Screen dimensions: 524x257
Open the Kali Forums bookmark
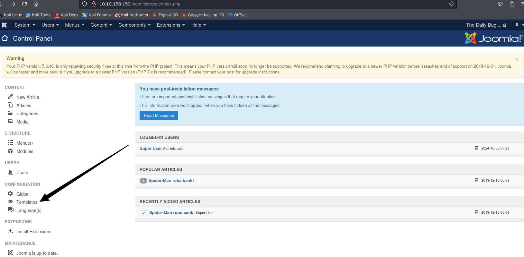pos(97,15)
